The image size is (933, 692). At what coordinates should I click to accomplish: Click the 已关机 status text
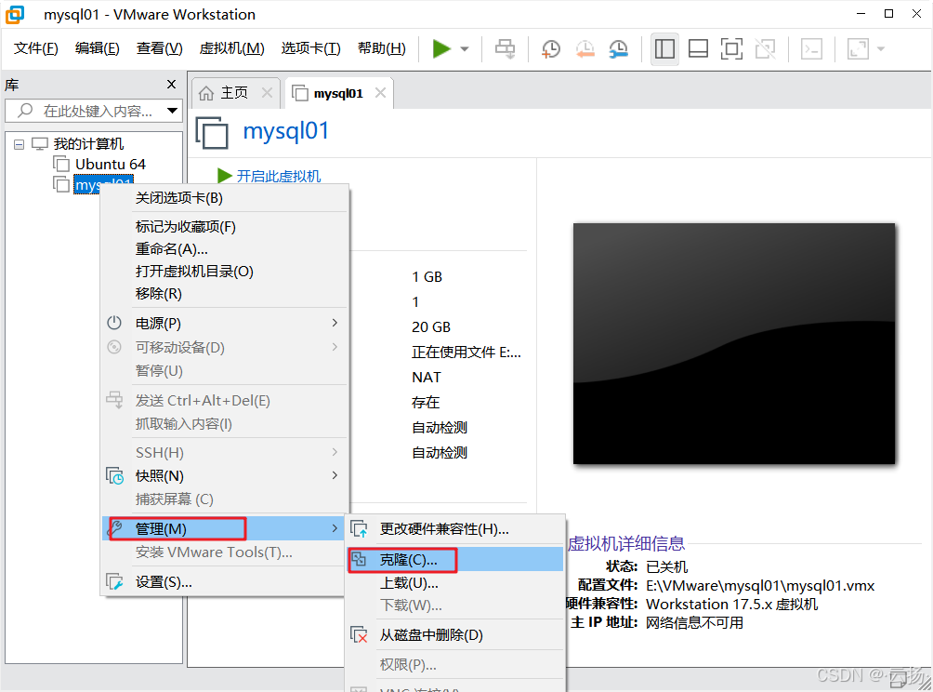[x=666, y=567]
